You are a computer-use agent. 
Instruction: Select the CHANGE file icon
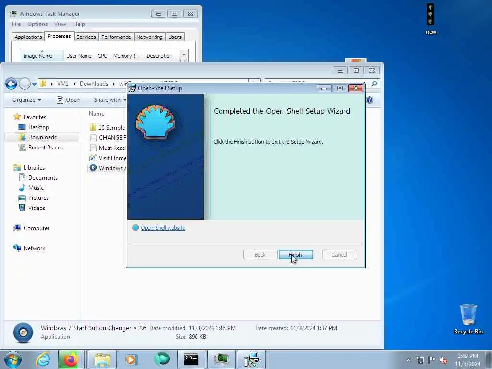tap(93, 137)
